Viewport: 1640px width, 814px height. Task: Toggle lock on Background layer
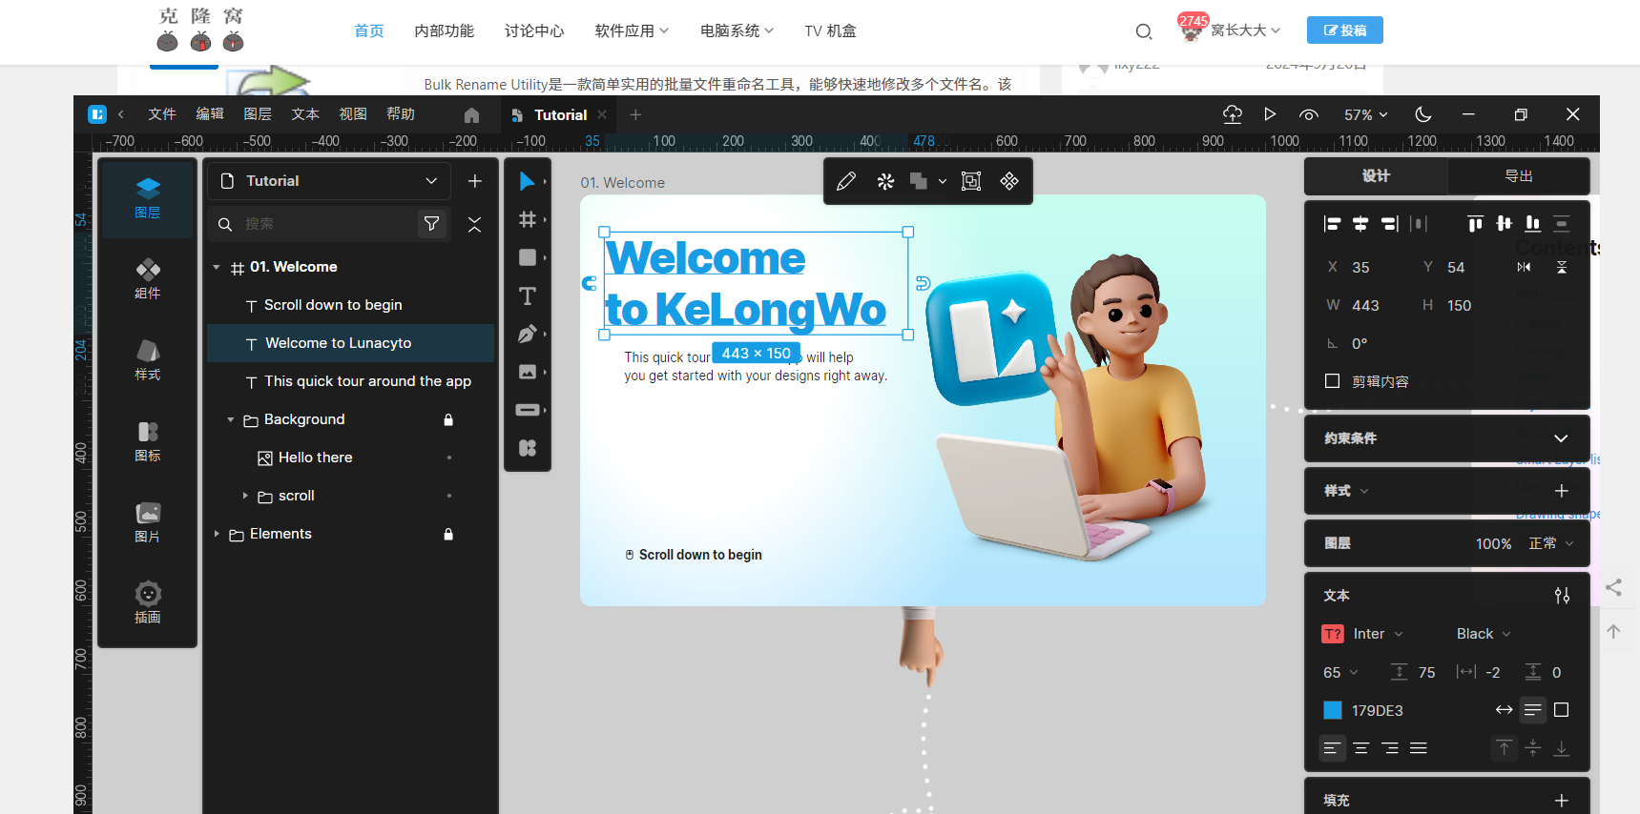[x=448, y=419]
